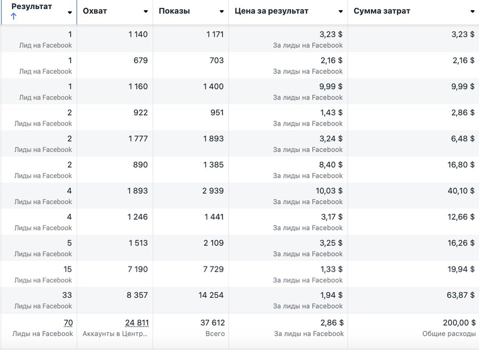This screenshot has height=350, width=479.
Task: Sort by Цена за результат header
Action: [271, 11]
